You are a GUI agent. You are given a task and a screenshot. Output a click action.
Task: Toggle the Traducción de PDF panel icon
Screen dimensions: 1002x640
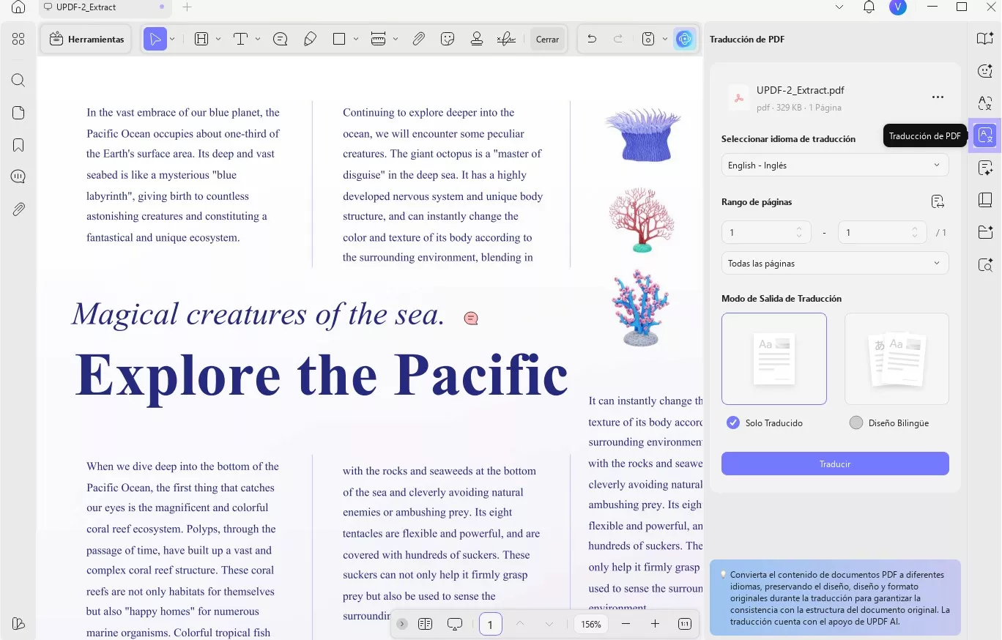click(985, 135)
